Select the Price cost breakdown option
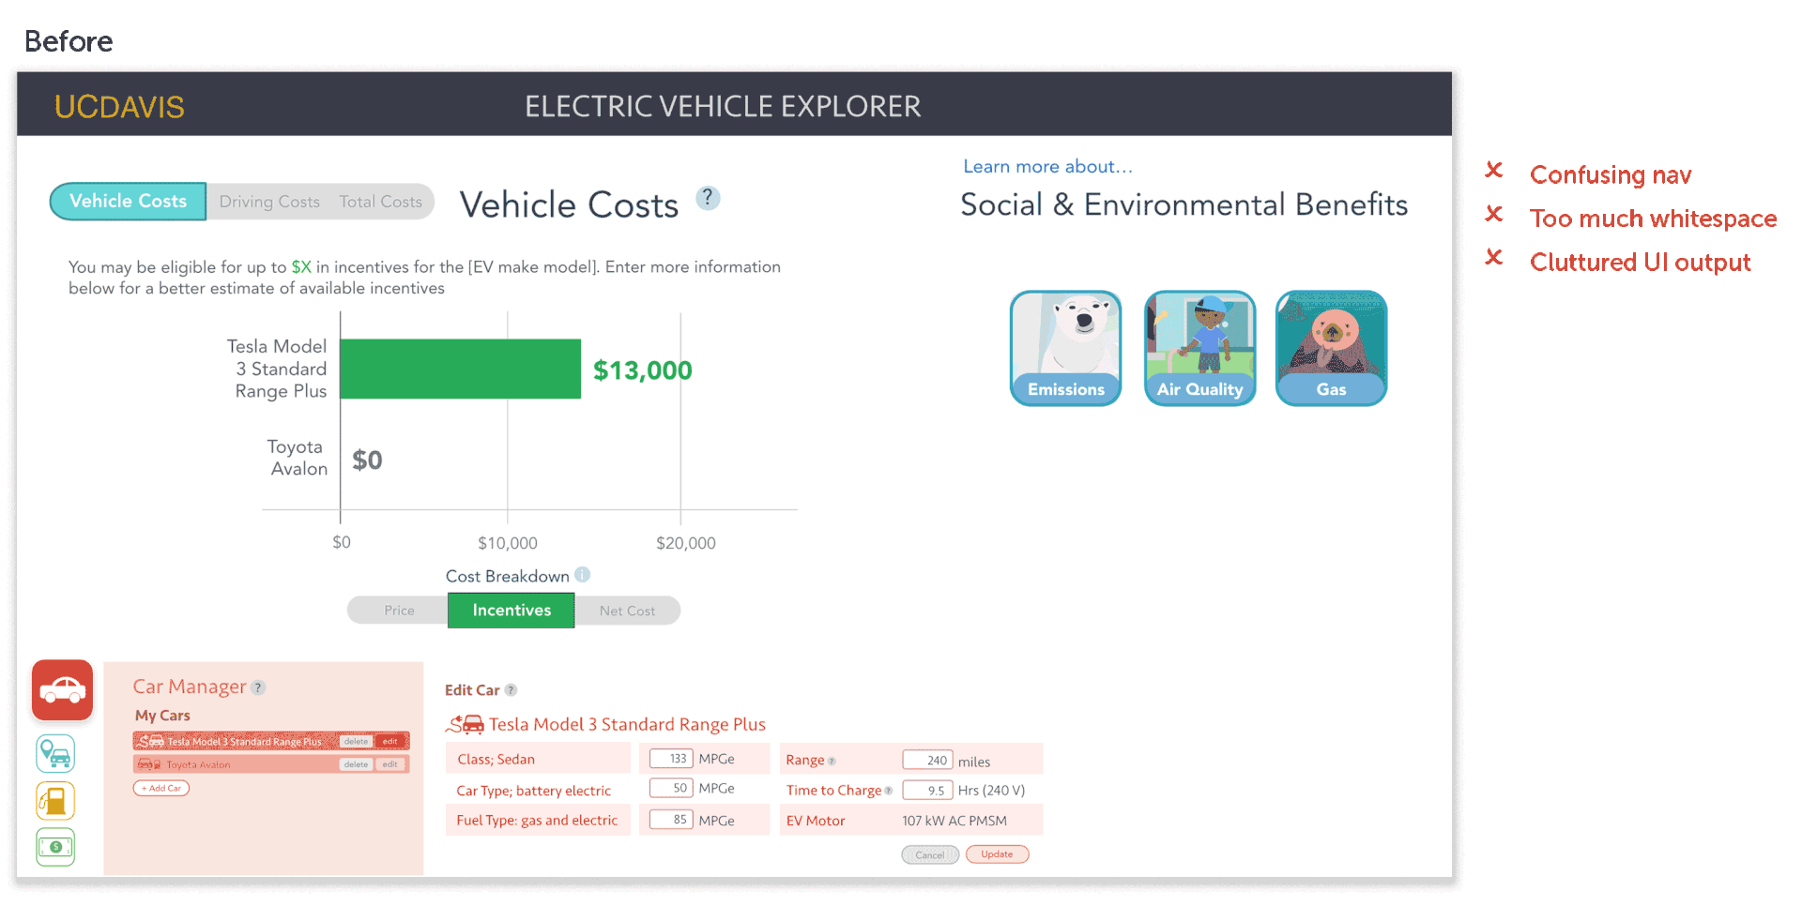 tap(399, 611)
